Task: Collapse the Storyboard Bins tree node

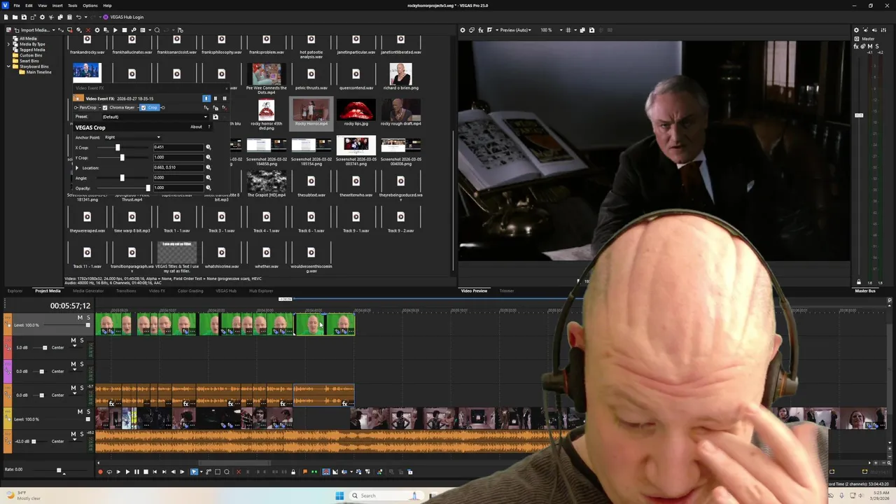Action: 8,66
